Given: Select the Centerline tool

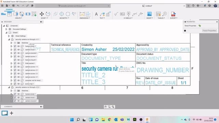Looking at the screenshot, I should 55,14.
